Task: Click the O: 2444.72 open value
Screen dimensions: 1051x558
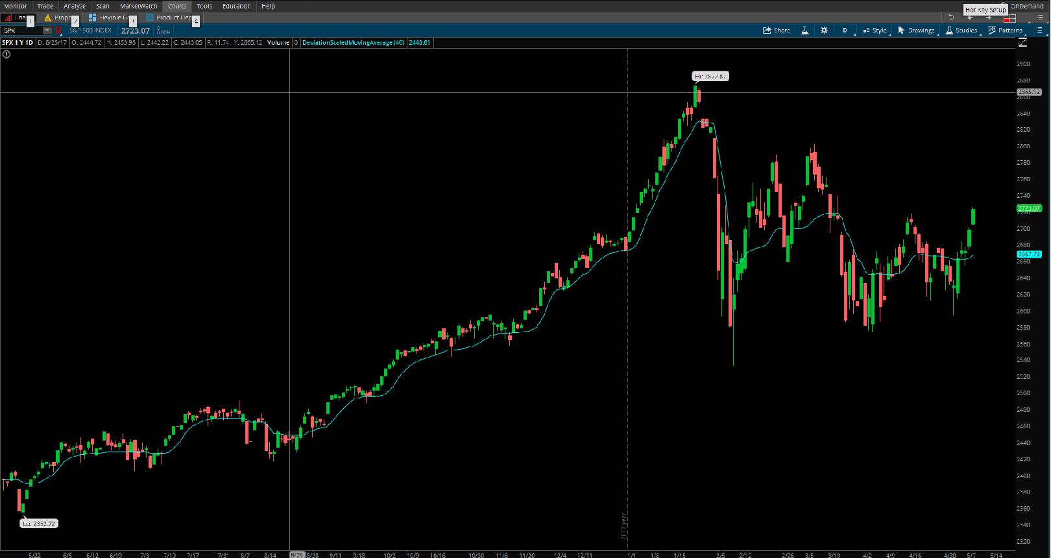Action: [x=86, y=43]
